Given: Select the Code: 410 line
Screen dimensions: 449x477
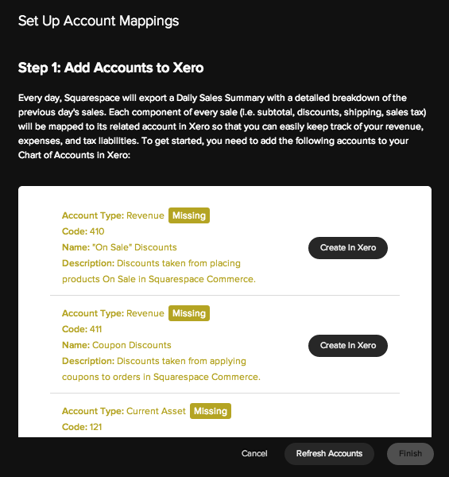Looking at the screenshot, I should pyautogui.click(x=83, y=231).
